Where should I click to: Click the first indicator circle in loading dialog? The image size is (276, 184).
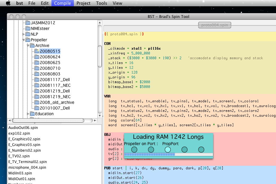pos(134,149)
